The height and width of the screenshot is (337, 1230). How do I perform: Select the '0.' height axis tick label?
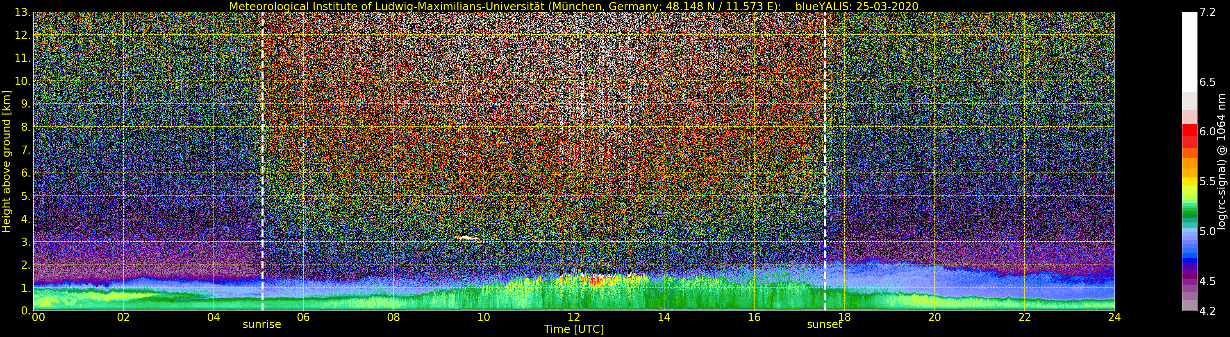pos(25,311)
